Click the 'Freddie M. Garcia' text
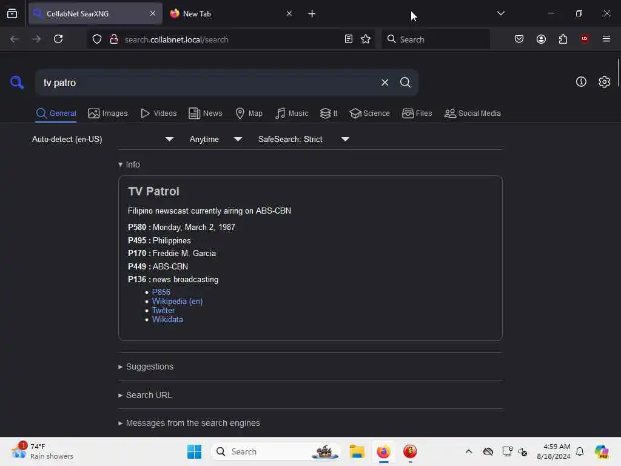This screenshot has height=466, width=621. [x=184, y=253]
